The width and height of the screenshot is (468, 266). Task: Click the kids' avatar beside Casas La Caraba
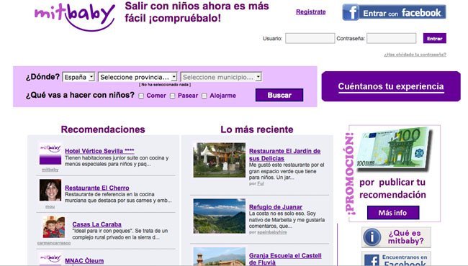click(54, 227)
